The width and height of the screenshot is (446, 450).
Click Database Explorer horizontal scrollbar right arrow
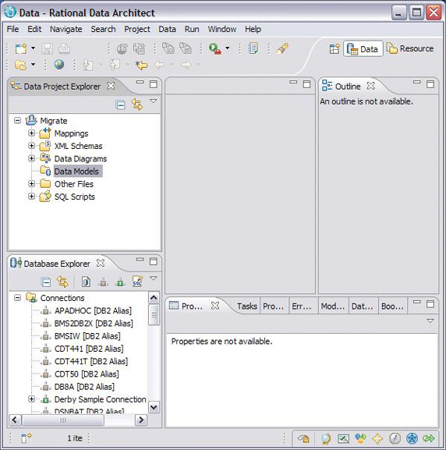[x=140, y=420]
